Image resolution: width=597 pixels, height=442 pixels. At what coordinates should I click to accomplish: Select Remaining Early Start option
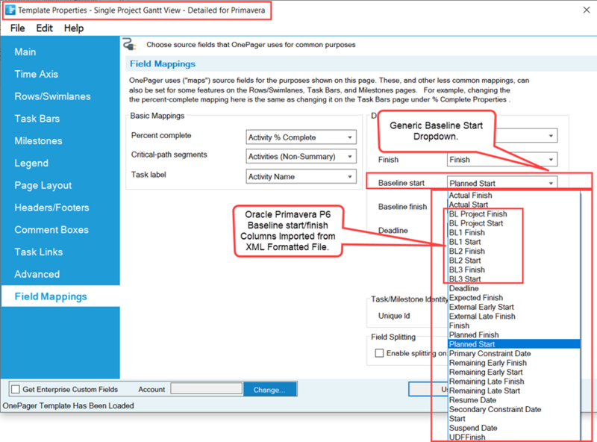coord(514,372)
